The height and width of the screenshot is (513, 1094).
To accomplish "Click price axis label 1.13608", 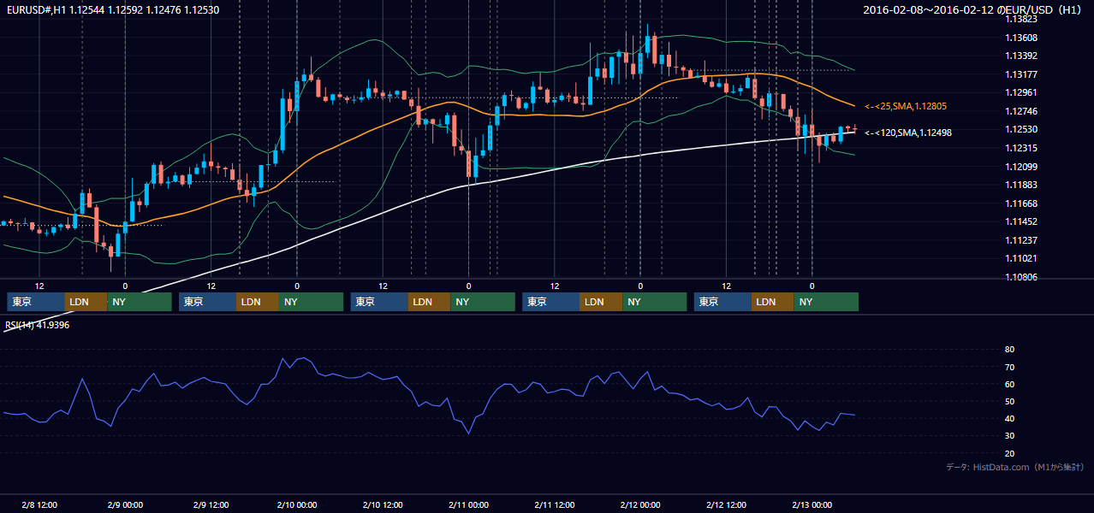I will (x=1021, y=38).
